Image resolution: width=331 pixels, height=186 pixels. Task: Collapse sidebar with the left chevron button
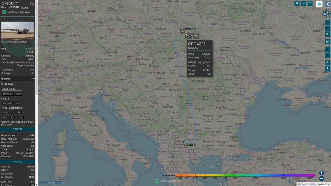(327, 4)
